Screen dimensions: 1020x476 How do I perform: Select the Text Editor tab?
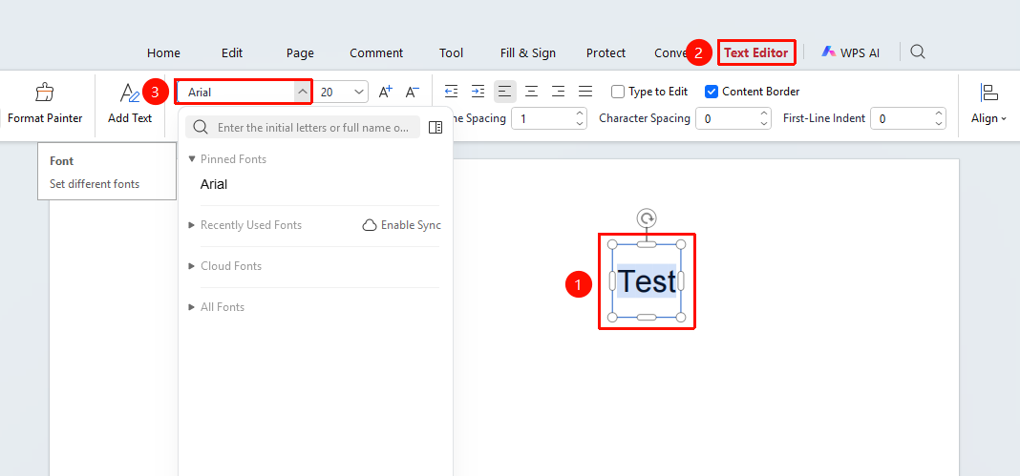tap(756, 52)
